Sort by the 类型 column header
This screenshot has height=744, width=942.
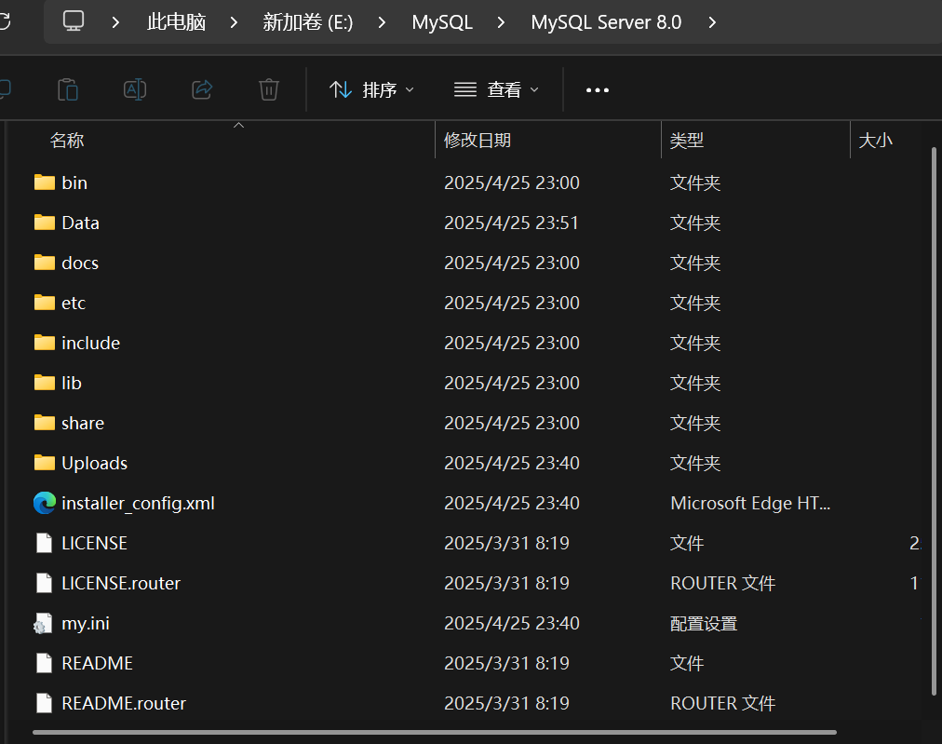click(687, 140)
